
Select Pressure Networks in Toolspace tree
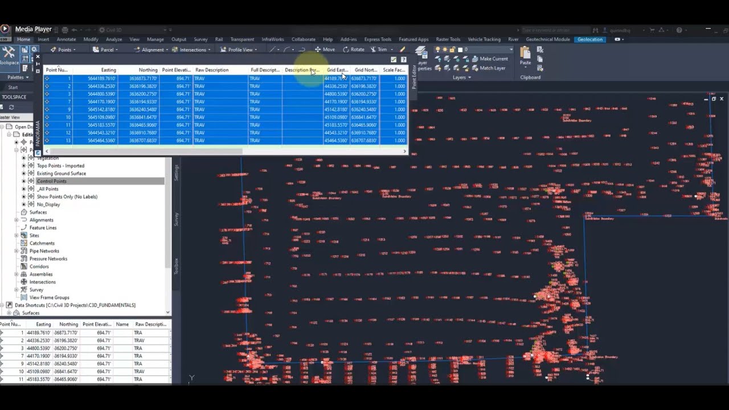[48, 259]
